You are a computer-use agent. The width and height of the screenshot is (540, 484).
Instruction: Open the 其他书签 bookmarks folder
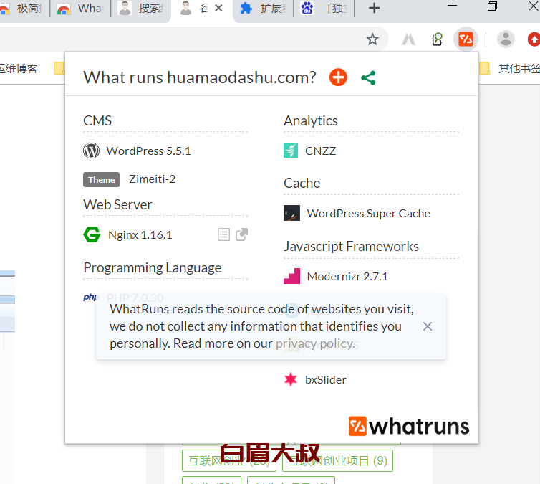(x=510, y=68)
